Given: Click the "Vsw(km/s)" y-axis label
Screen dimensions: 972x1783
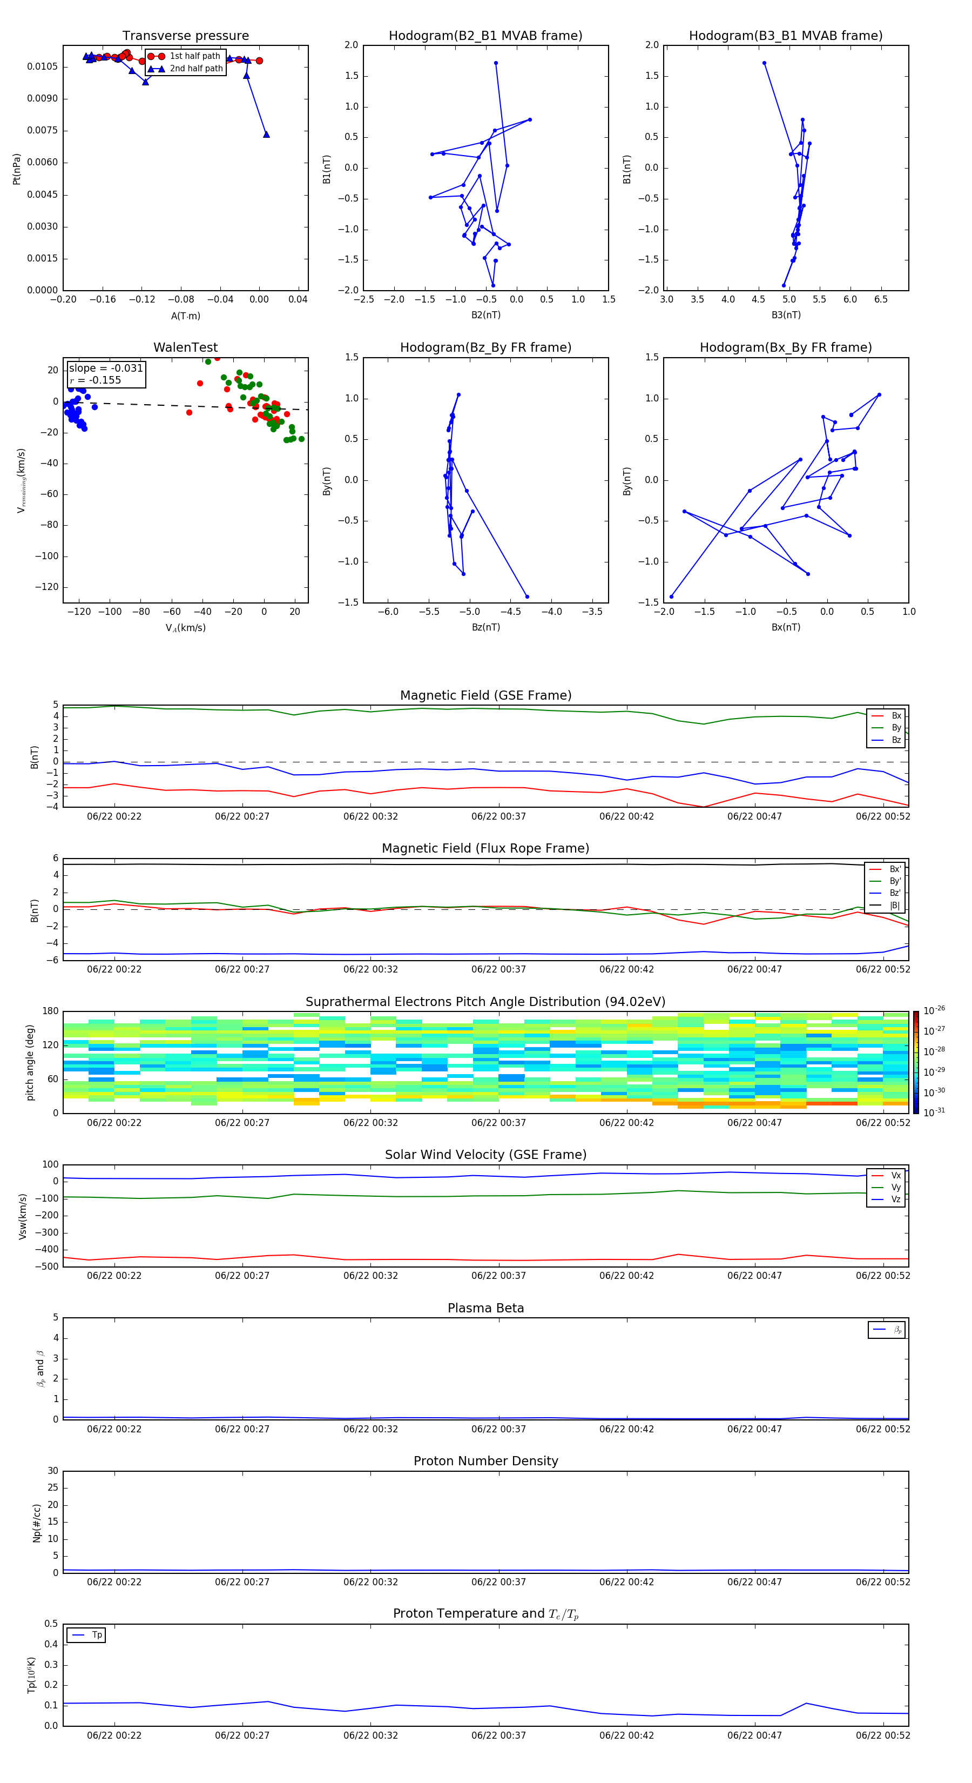Looking at the screenshot, I should pos(23,1216).
